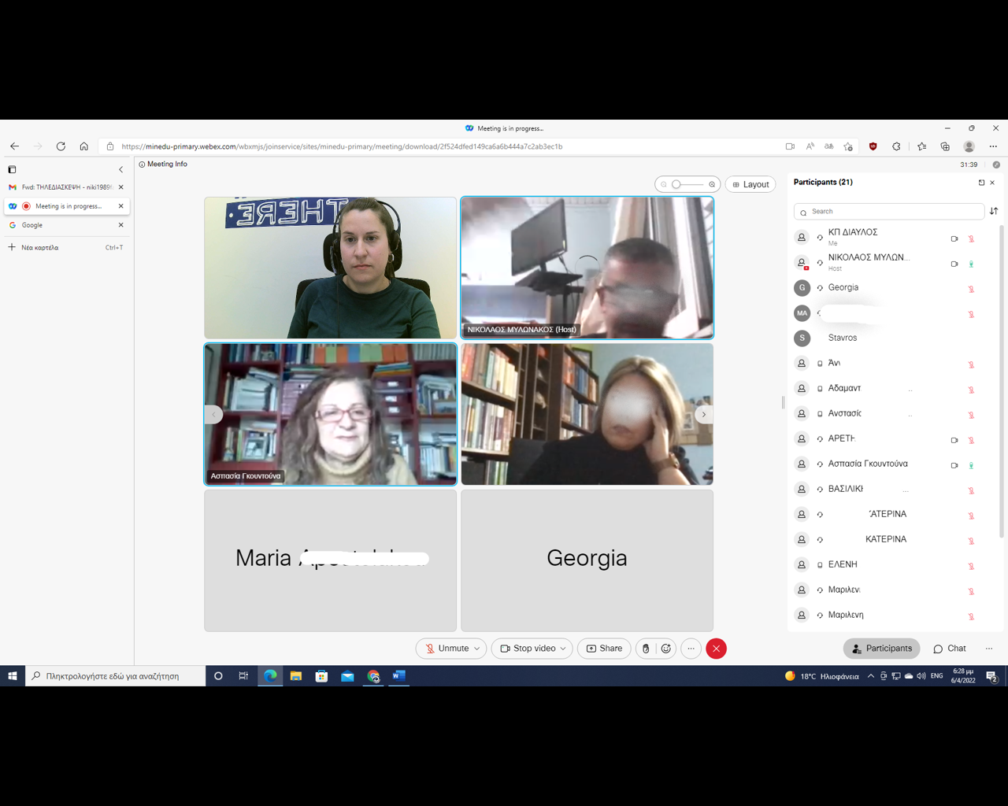Open the reactions emoji icon
Screen dimensions: 1008x806
pyautogui.click(x=666, y=649)
